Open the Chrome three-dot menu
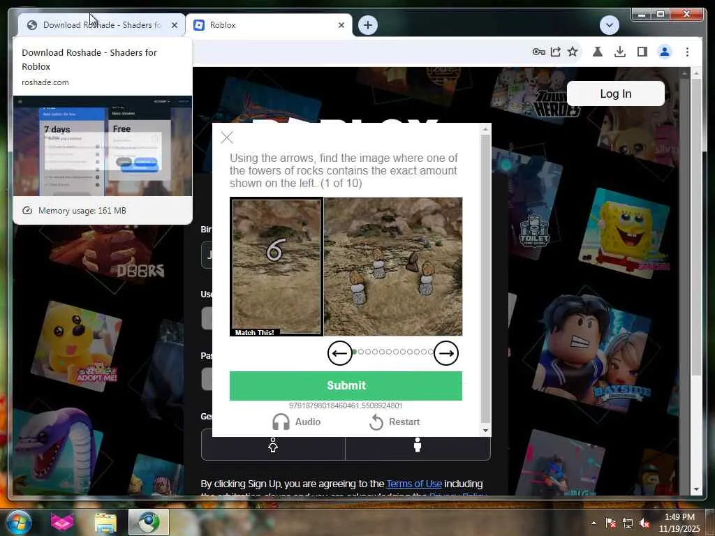 click(687, 52)
